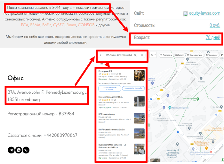Click the magnifier search icon in map search
The height and width of the screenshot is (164, 224).
135,55
